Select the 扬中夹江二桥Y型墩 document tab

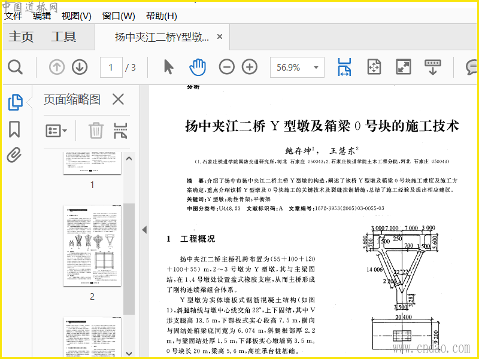[x=162, y=37]
